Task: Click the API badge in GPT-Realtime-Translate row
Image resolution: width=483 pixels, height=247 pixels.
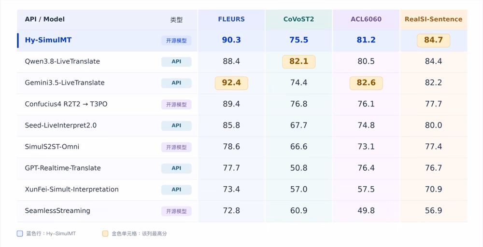Action: click(176, 168)
